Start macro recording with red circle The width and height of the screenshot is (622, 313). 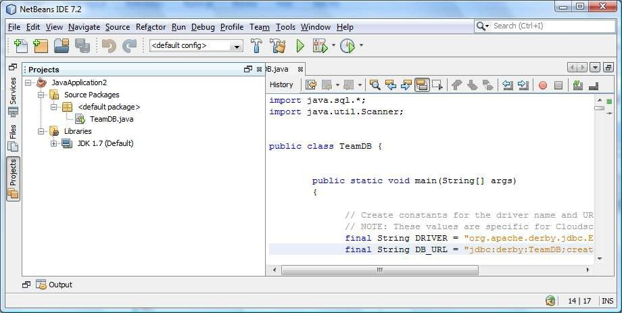click(542, 85)
